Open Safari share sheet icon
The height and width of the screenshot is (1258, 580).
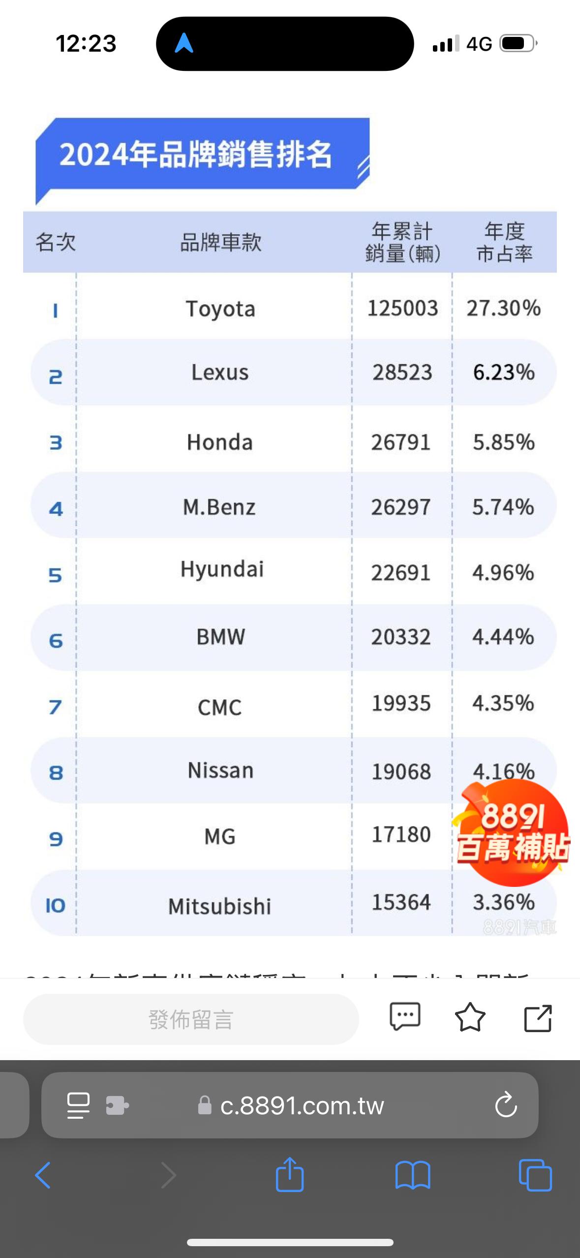(290, 1174)
